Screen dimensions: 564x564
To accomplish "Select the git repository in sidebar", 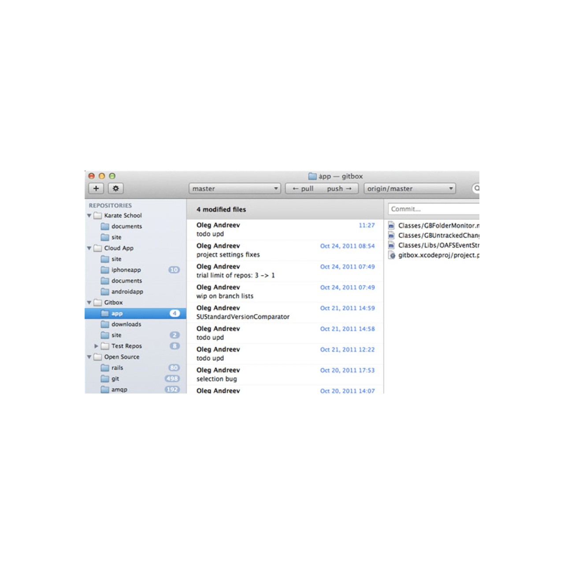I will click(115, 378).
